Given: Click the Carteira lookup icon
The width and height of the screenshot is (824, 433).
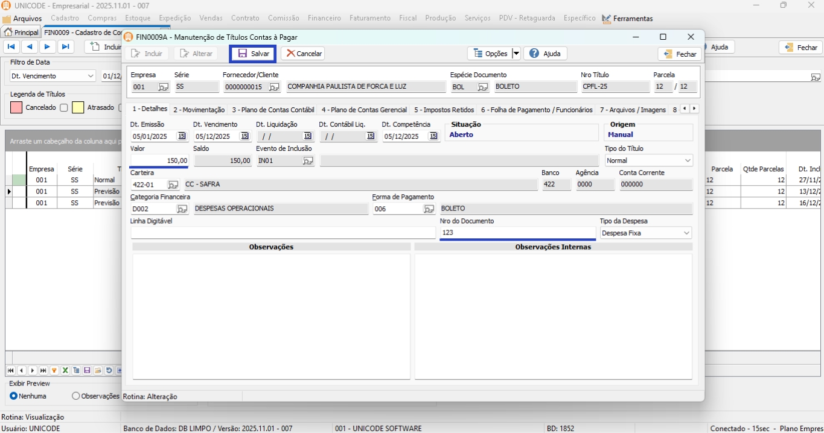Looking at the screenshot, I should pos(173,185).
